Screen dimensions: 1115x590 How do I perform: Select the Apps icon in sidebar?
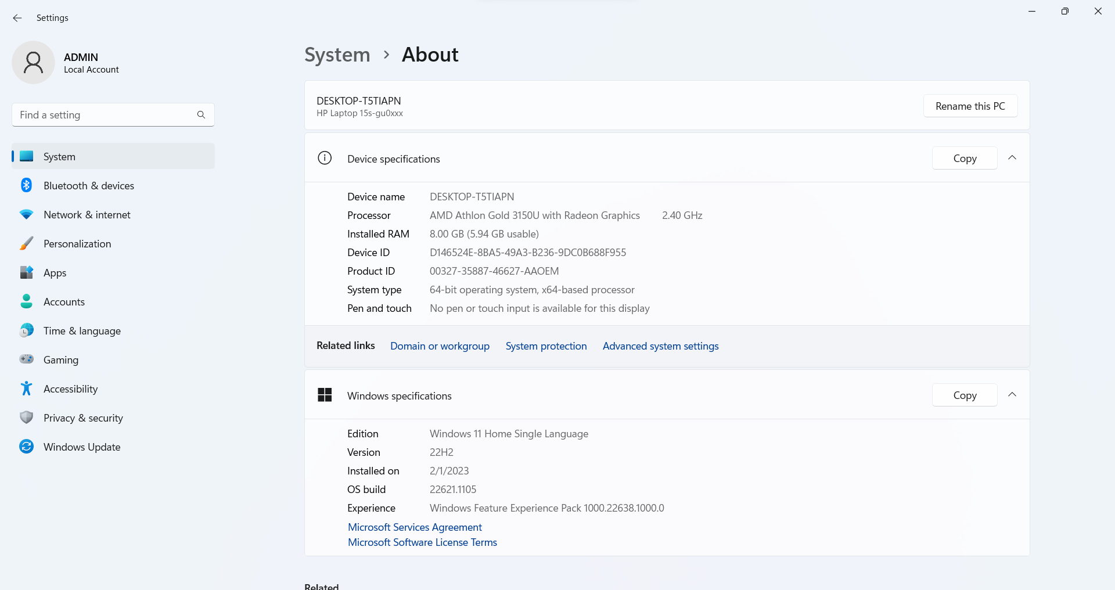[x=26, y=272]
